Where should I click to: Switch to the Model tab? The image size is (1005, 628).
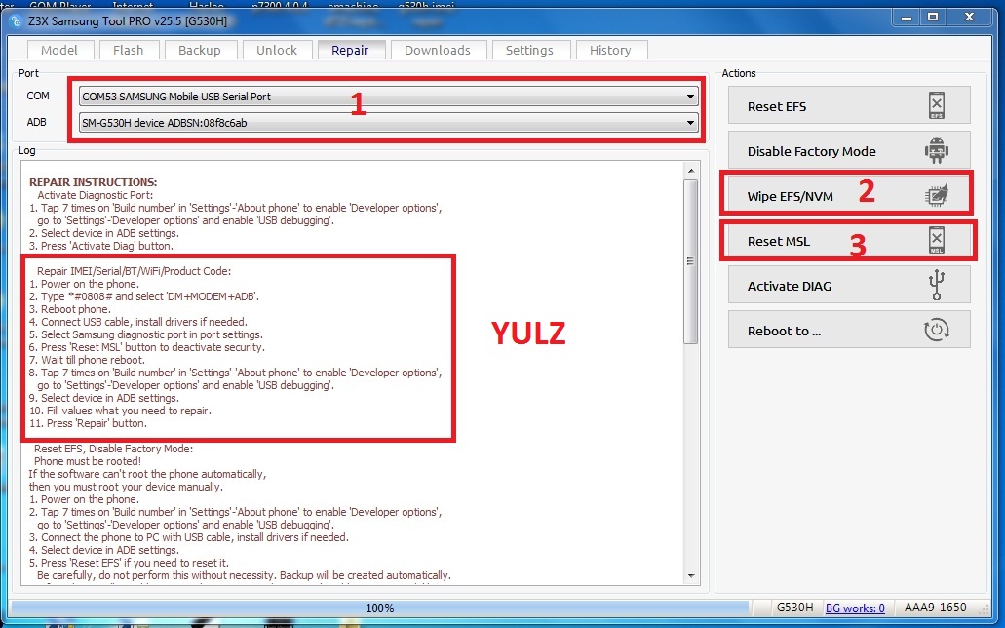click(59, 50)
